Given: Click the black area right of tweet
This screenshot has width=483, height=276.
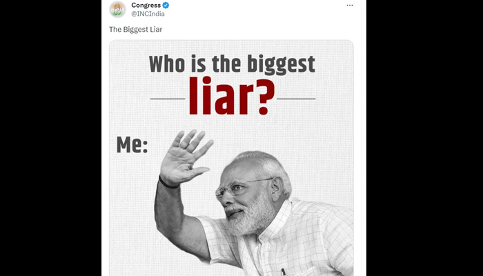Looking at the screenshot, I should coord(424,138).
